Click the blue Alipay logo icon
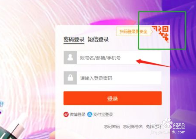Viewport: 196px width, 139px height. click(x=90, y=114)
